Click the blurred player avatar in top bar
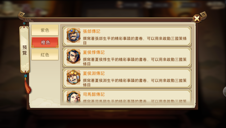 tap(120, 4)
